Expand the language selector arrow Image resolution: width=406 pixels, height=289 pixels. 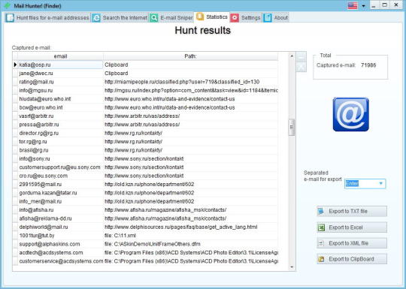[x=364, y=6]
